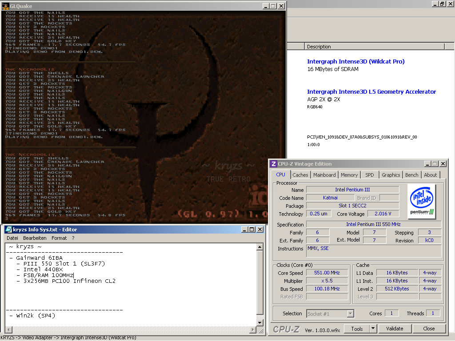Viewport: 455px width, 341px height.
Task: Expand the Tools dropdown arrow
Action: click(x=373, y=329)
